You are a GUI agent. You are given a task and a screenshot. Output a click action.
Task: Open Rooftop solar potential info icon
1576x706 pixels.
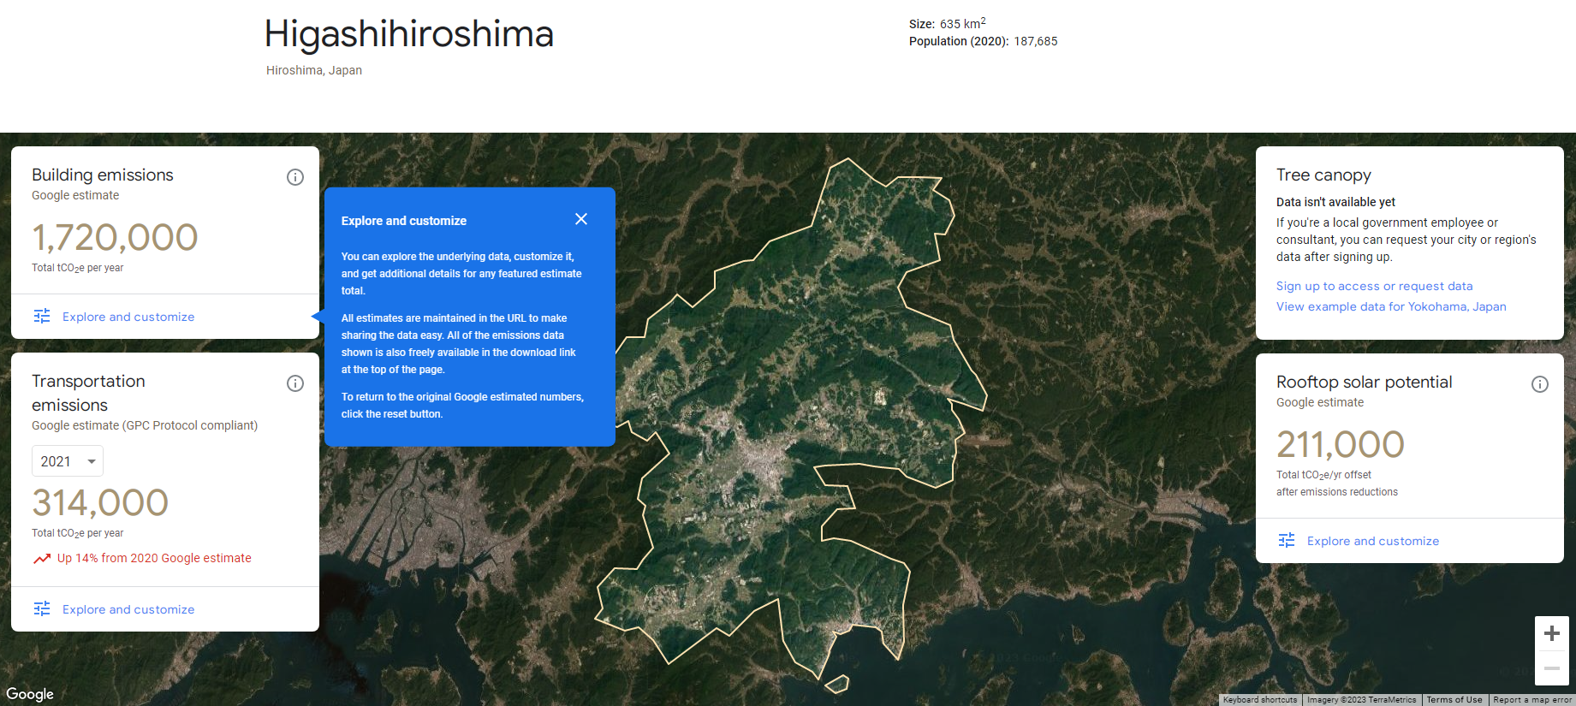(x=1539, y=384)
